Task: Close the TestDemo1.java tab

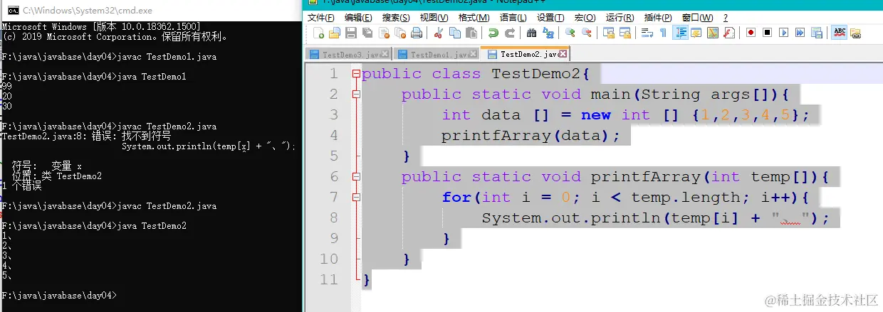Action: point(474,54)
